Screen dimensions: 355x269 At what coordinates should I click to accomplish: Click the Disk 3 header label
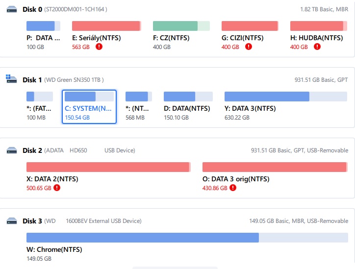pyautogui.click(x=32, y=221)
